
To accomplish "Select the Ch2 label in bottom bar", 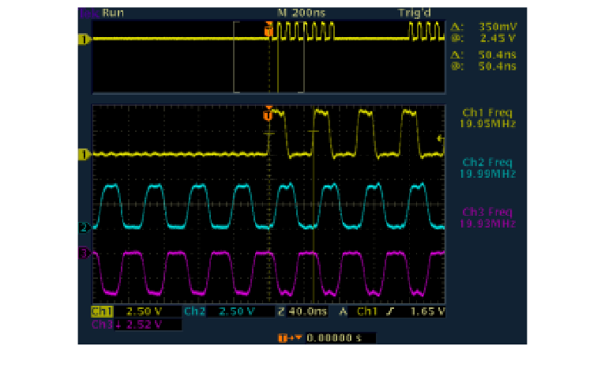I will pos(193,312).
